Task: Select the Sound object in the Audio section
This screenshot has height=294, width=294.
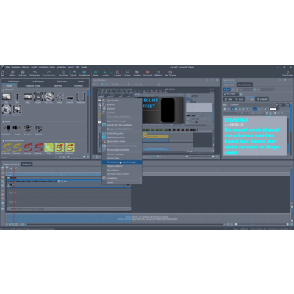Action: 17,129
